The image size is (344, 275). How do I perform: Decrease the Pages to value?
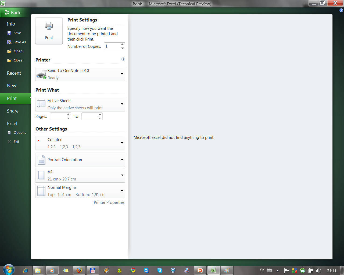click(100, 118)
